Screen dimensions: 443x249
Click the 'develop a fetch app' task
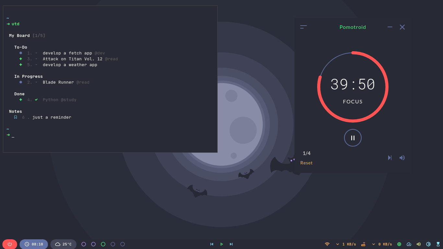[x=67, y=53]
